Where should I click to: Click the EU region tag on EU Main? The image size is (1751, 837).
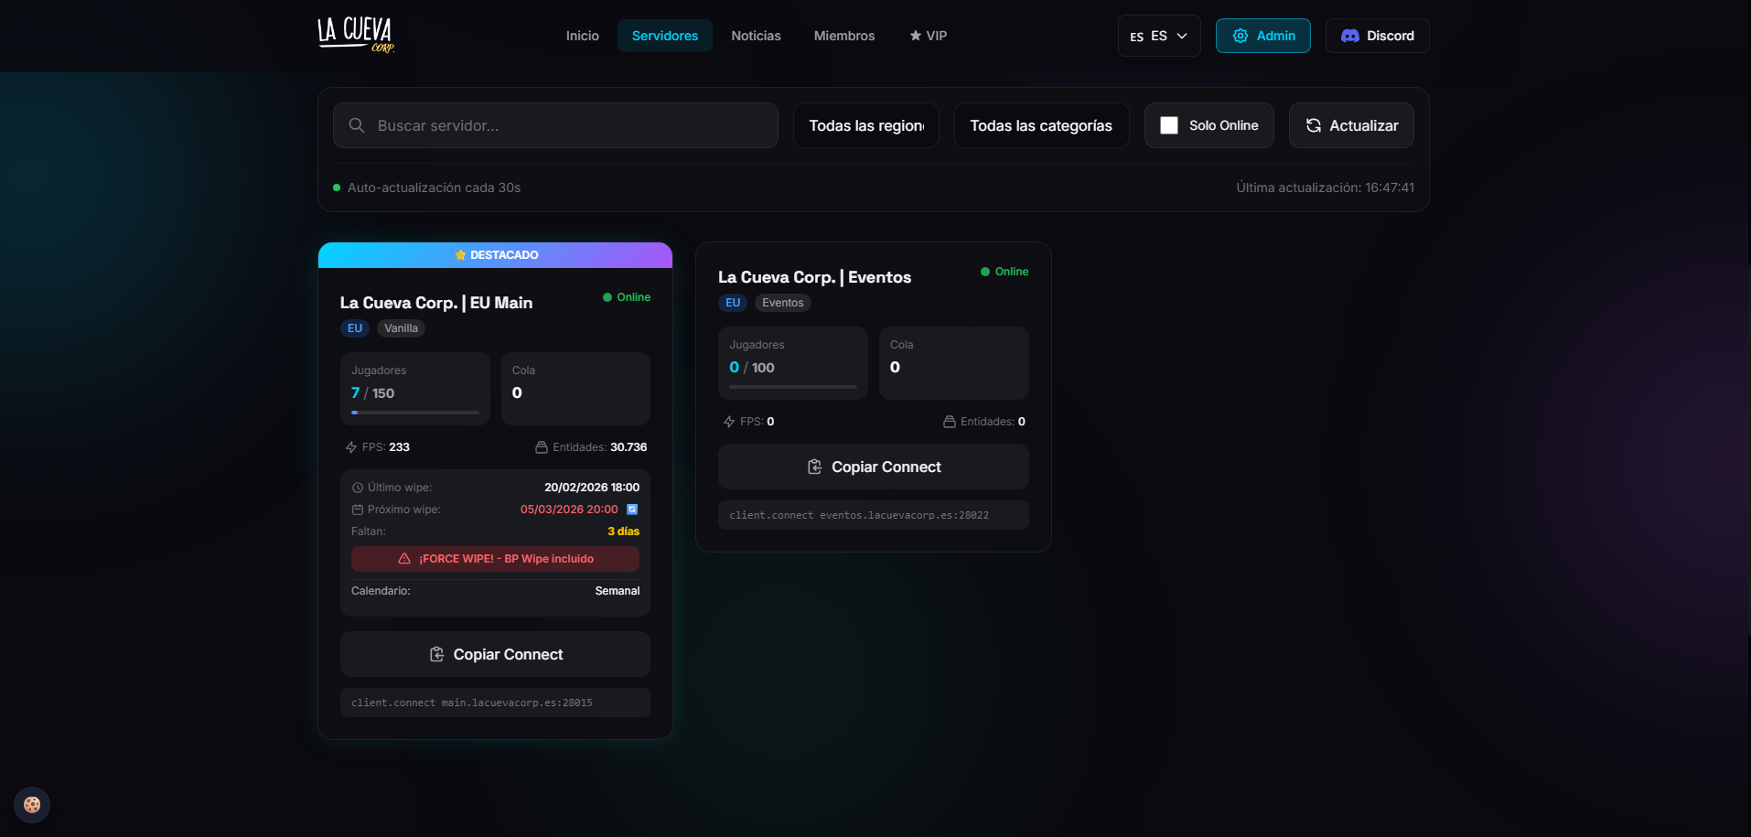click(355, 328)
